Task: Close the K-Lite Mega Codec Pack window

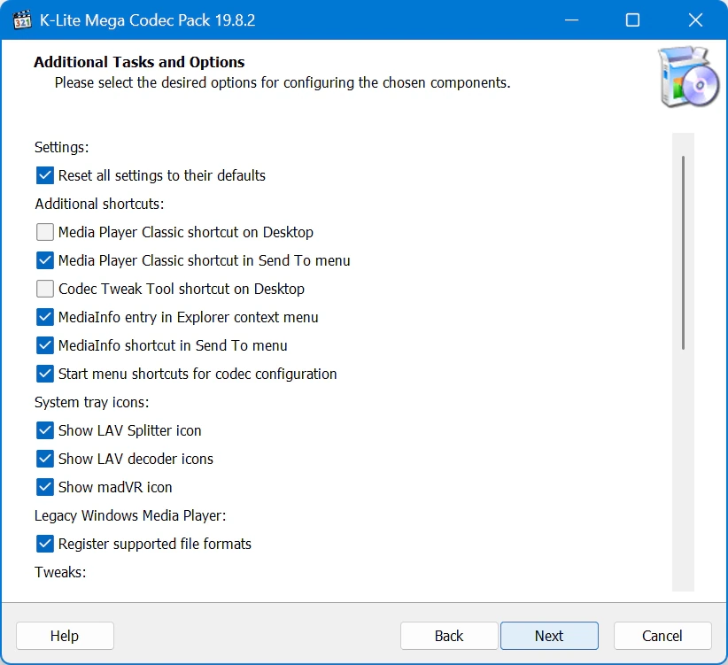Action: 695,20
